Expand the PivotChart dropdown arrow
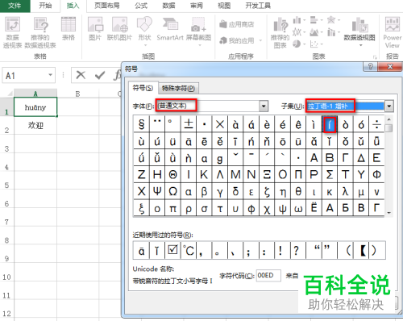403x321 pixels. click(361, 45)
